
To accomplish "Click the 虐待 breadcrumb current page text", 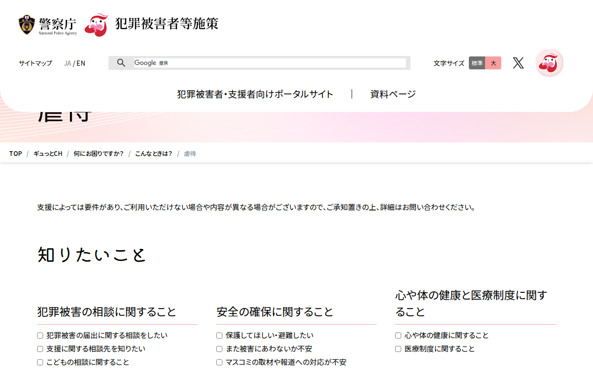I will pyautogui.click(x=190, y=154).
